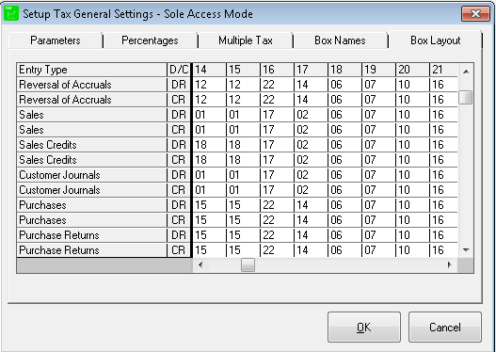
Task: Select the Box Layout tab
Action: 435,40
